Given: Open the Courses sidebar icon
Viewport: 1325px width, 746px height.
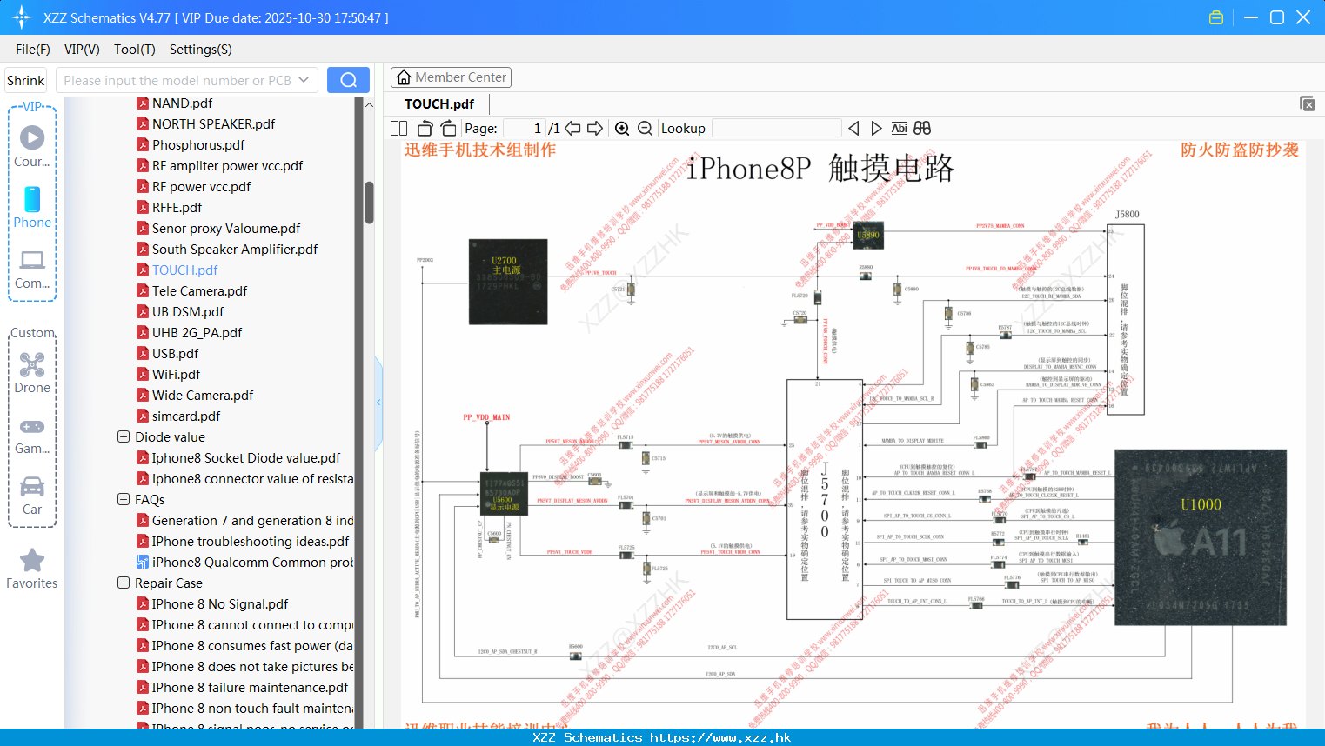Looking at the screenshot, I should click(32, 146).
